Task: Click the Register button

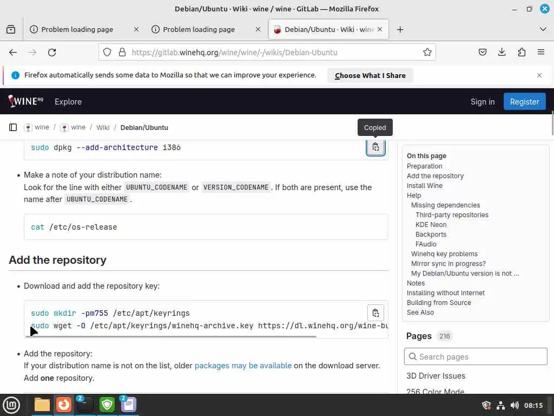Action: [524, 101]
